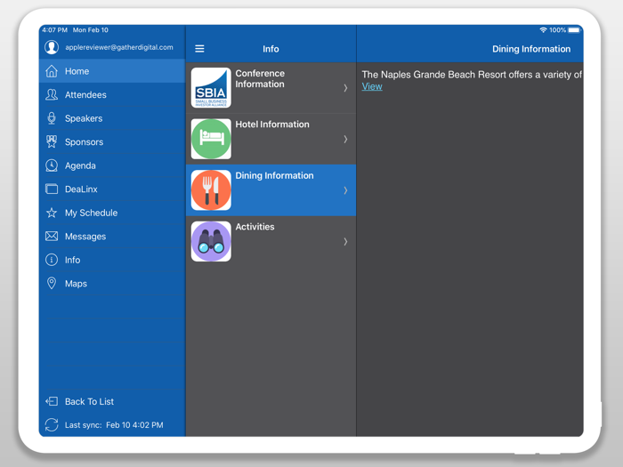Expand the Activities chevron
Screen dimensions: 623x467
[x=345, y=241]
